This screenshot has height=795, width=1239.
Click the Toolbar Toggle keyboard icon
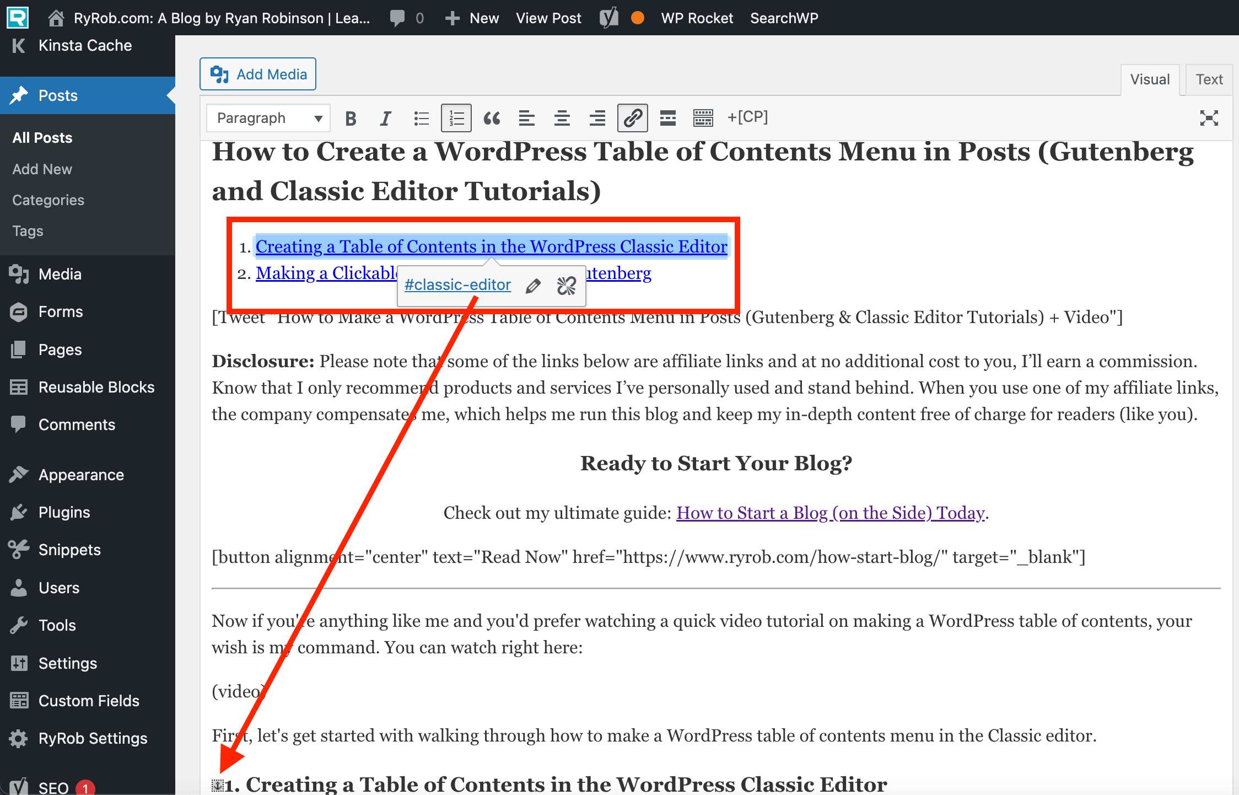click(x=703, y=117)
